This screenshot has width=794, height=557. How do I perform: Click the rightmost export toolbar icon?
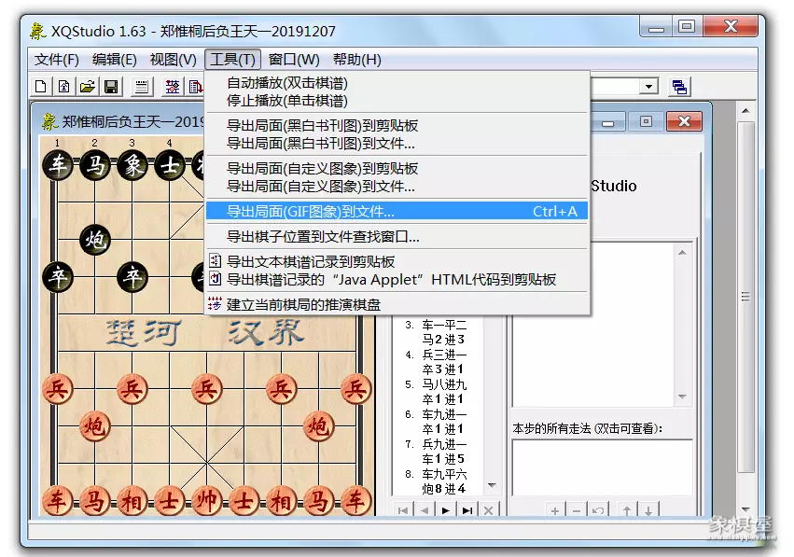[680, 86]
